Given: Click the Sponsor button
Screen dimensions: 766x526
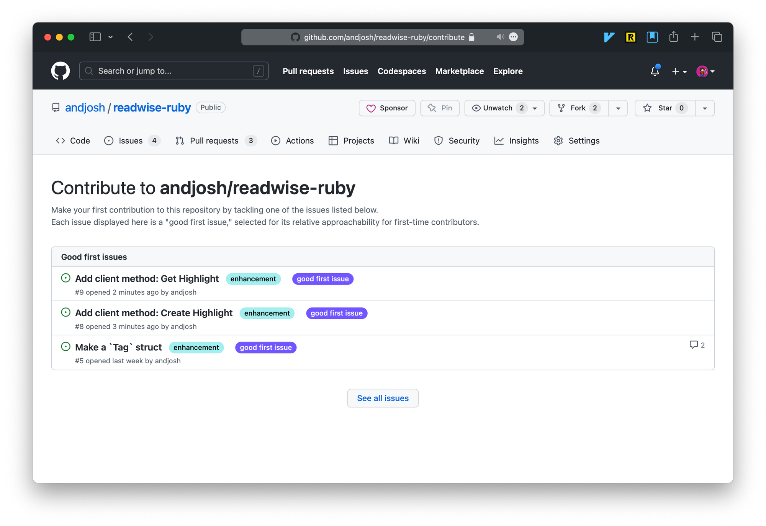Looking at the screenshot, I should click(x=387, y=108).
